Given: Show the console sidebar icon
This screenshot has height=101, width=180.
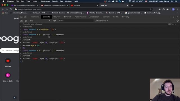Looking at the screenshot, I should coord(21,21).
